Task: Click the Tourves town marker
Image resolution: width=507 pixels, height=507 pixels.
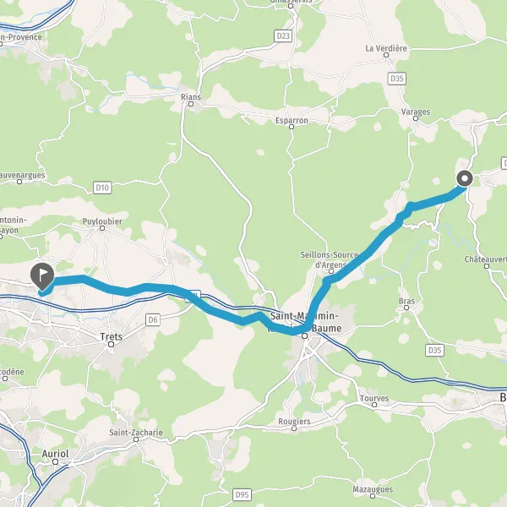Action: 374,405
